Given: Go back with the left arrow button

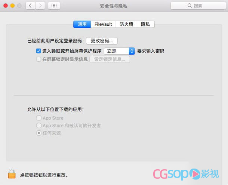Looking at the screenshot, I should point(30,6).
